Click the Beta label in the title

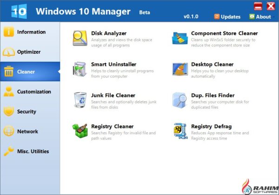[x=145, y=12]
